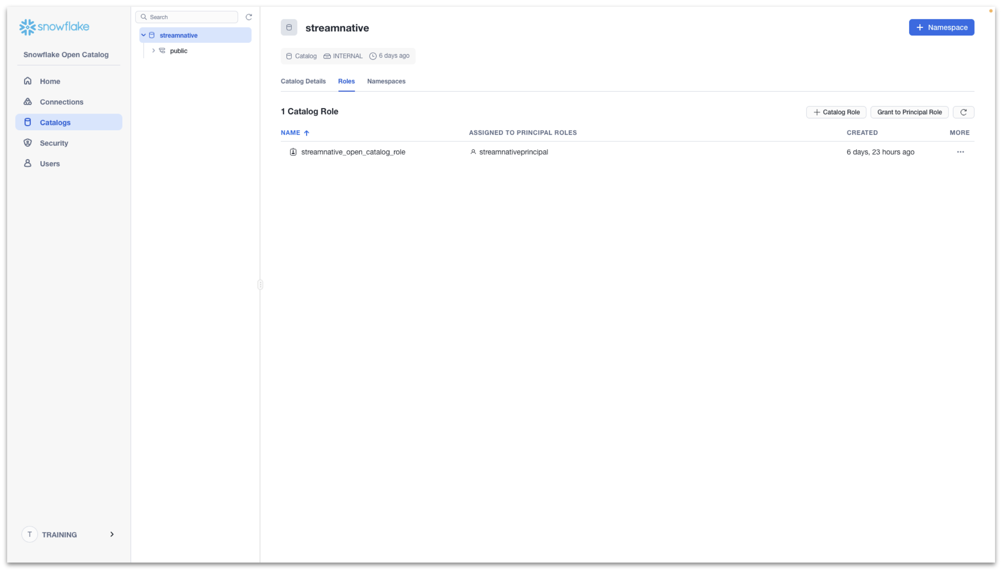Click the Snowflake logo
1003x570 pixels.
click(x=53, y=27)
